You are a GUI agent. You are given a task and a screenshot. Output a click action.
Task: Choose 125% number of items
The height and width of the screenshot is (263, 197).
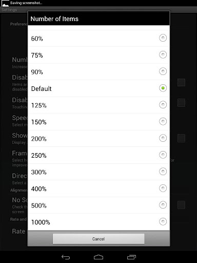click(98, 105)
